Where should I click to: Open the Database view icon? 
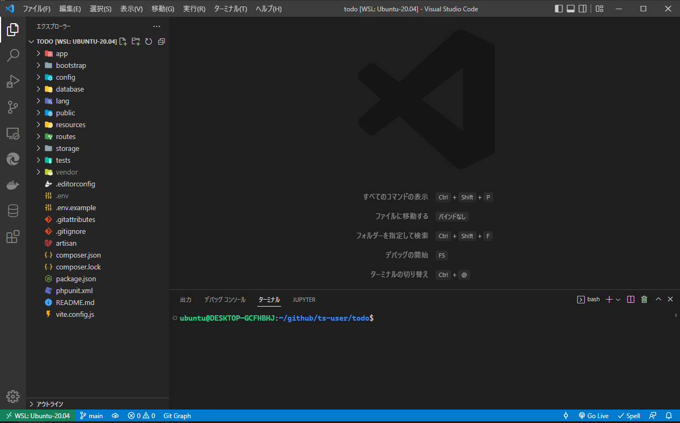pos(13,211)
